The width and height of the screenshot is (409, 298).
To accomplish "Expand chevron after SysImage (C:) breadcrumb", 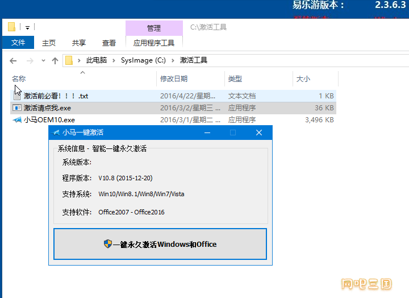I will (173, 61).
